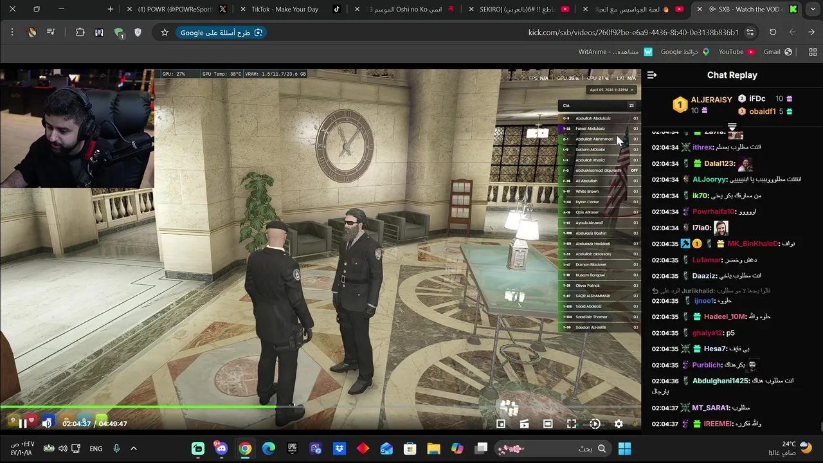Open system volume control in tray
Screen dimensions: 823x463
tap(62, 448)
